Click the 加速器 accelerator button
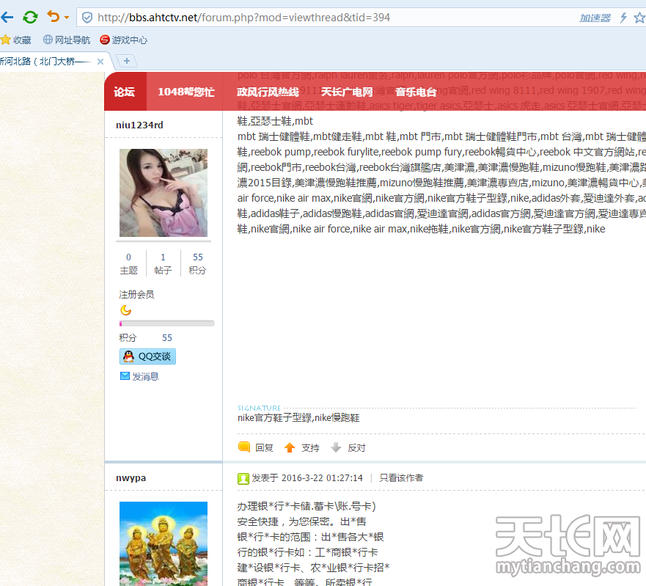The height and width of the screenshot is (586, 646). point(594,18)
